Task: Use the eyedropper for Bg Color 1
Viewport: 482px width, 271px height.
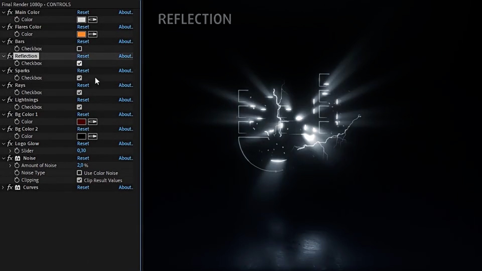Action: pos(92,121)
